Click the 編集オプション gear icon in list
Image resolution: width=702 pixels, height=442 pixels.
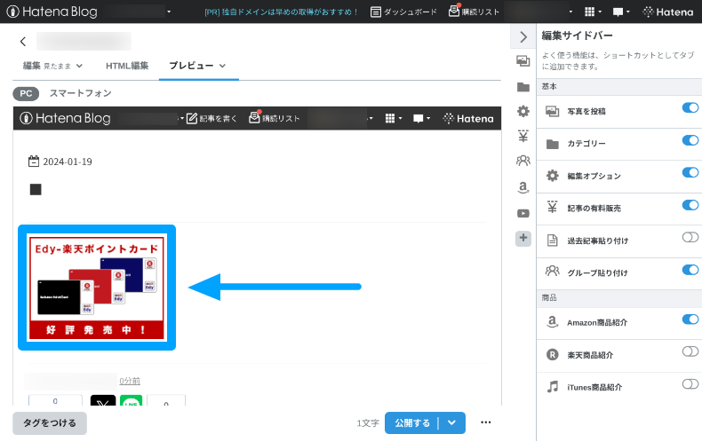click(x=553, y=176)
